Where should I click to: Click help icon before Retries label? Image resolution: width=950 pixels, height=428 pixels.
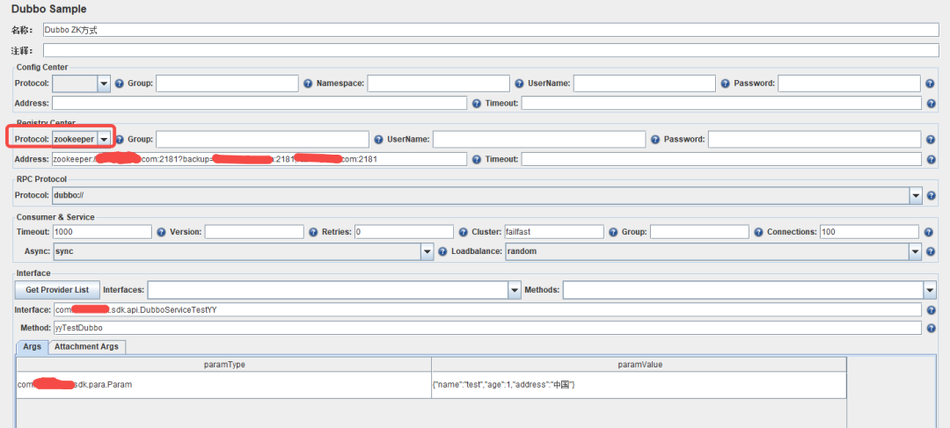click(313, 232)
